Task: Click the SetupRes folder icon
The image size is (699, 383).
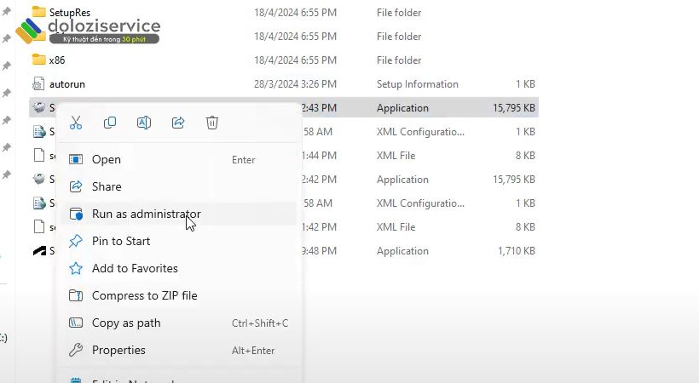Action: click(x=38, y=12)
